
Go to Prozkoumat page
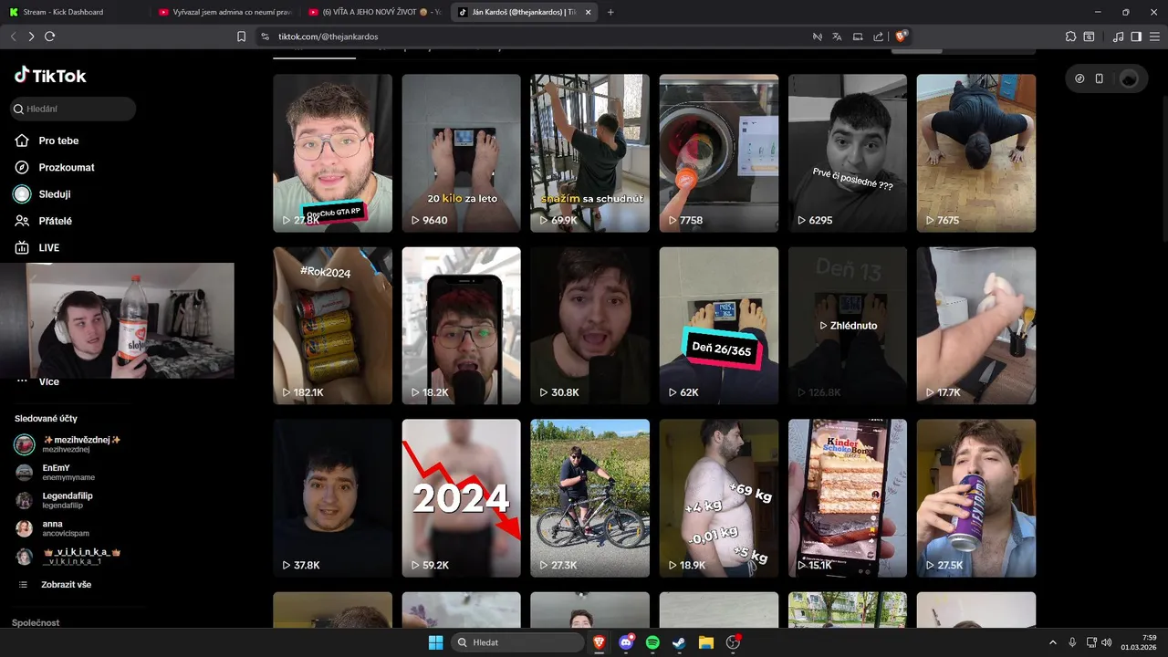tap(67, 167)
